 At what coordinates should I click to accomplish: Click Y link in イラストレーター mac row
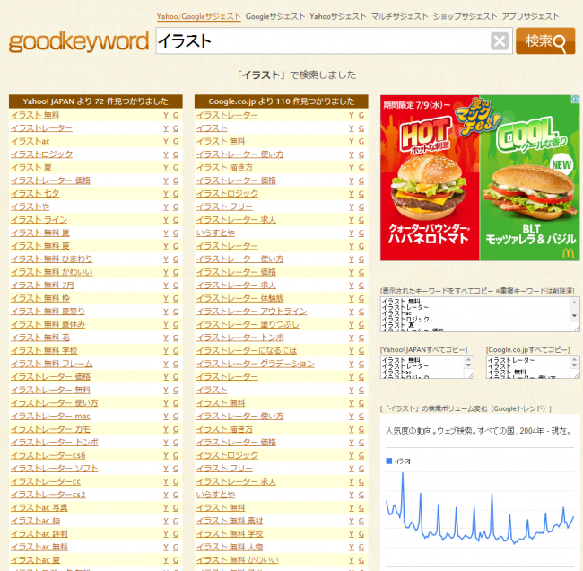tap(166, 416)
